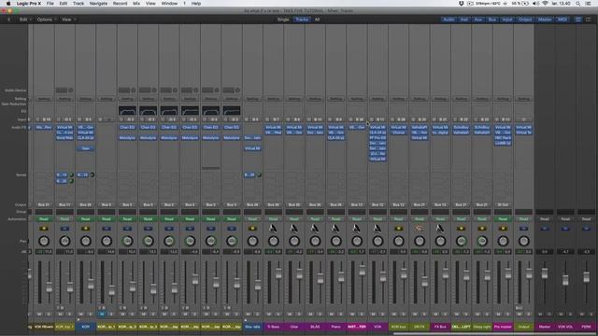
Task: Click the Delay right channel icon
Action: (x=482, y=229)
